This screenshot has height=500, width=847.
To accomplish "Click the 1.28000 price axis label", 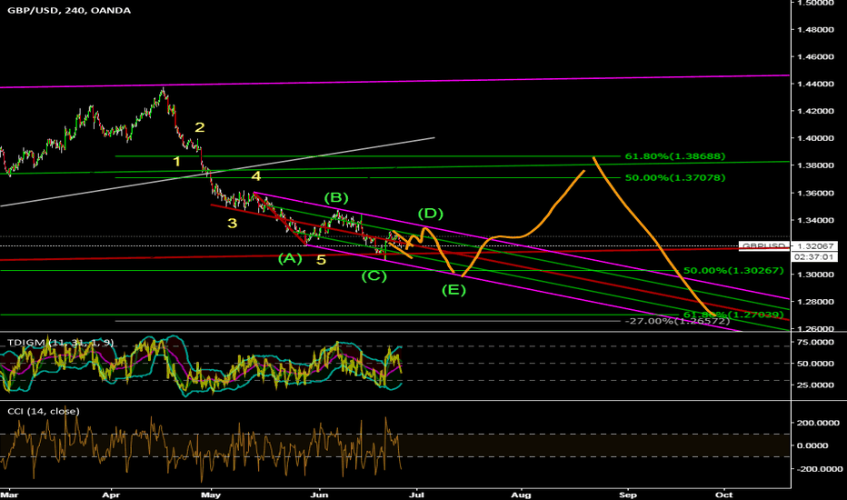I will 815,302.
